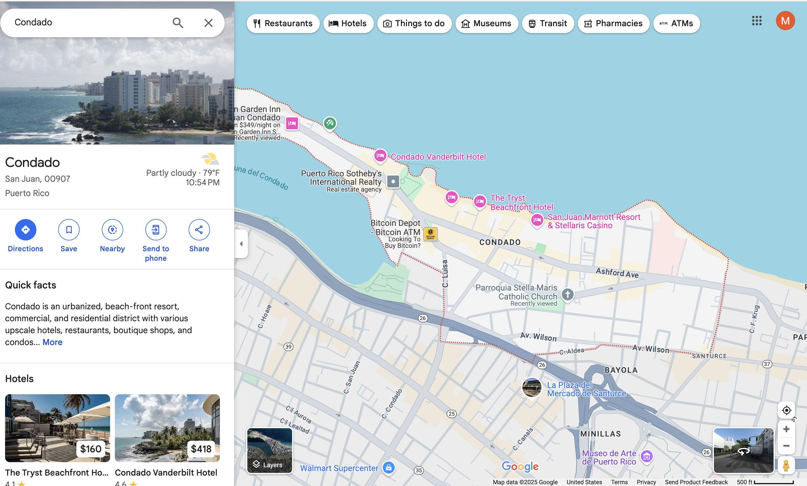Click the BAYOLA neighborhood label

pos(621,370)
